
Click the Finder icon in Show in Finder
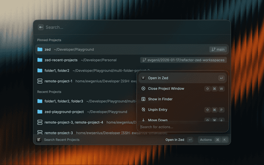[143, 99]
